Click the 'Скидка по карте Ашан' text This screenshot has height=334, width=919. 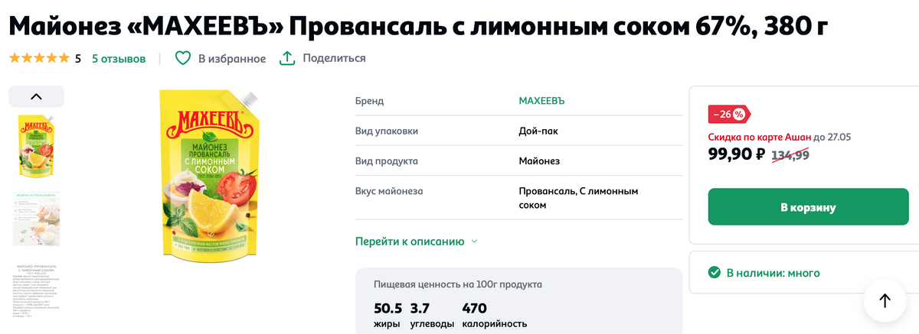pos(759,137)
